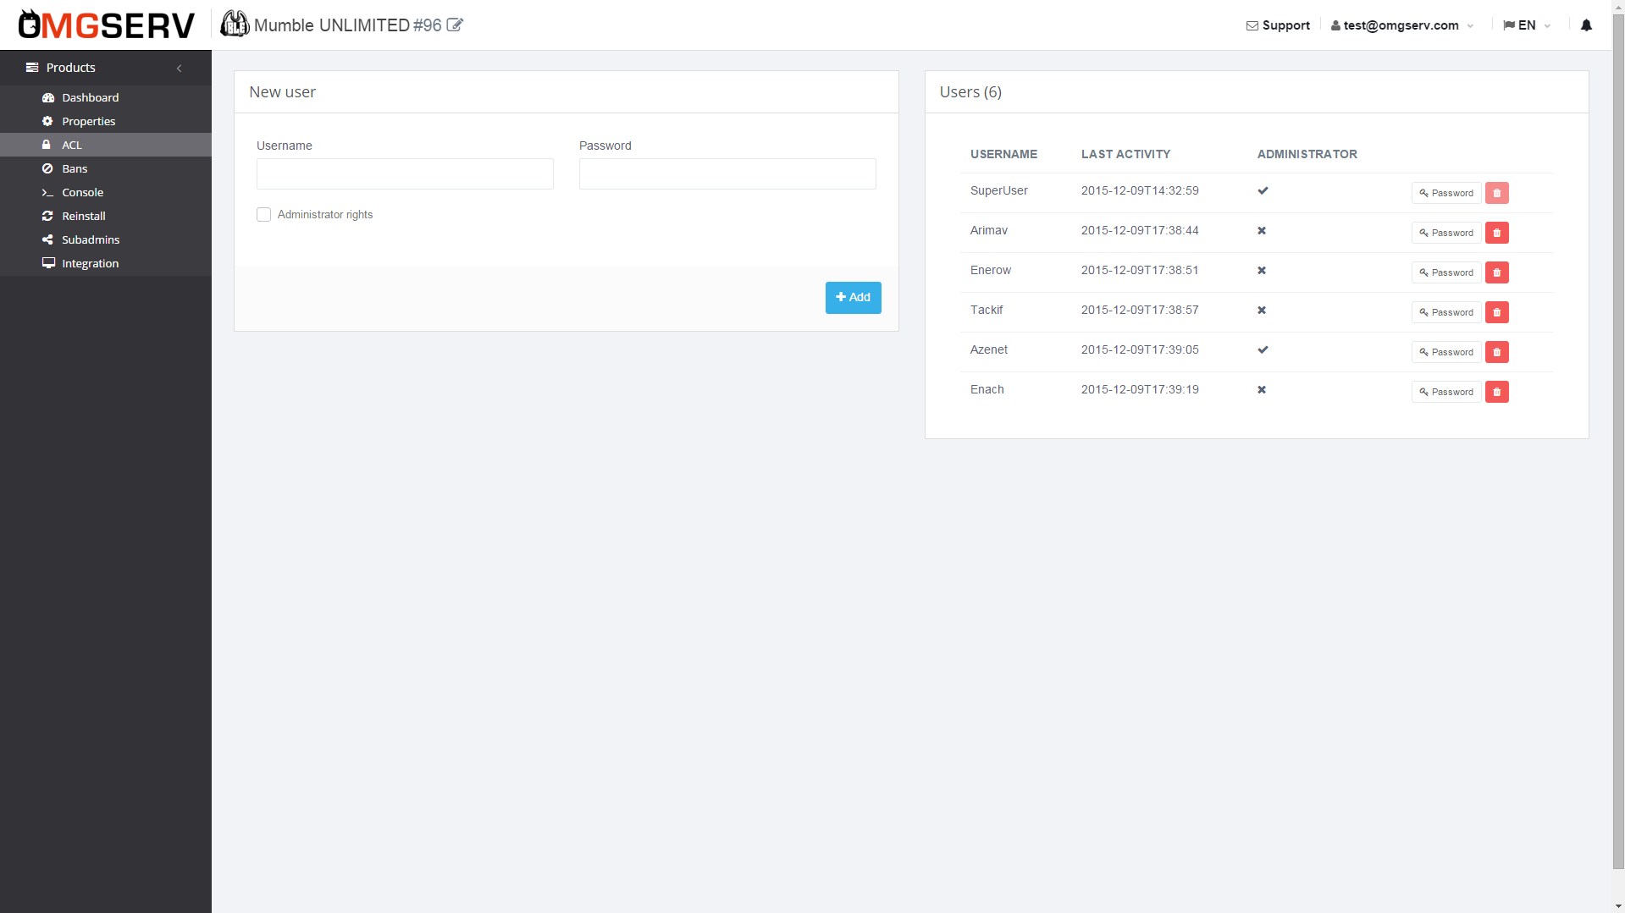Collapse the Products sidebar section
Viewport: 1625px width, 913px height.
click(179, 68)
